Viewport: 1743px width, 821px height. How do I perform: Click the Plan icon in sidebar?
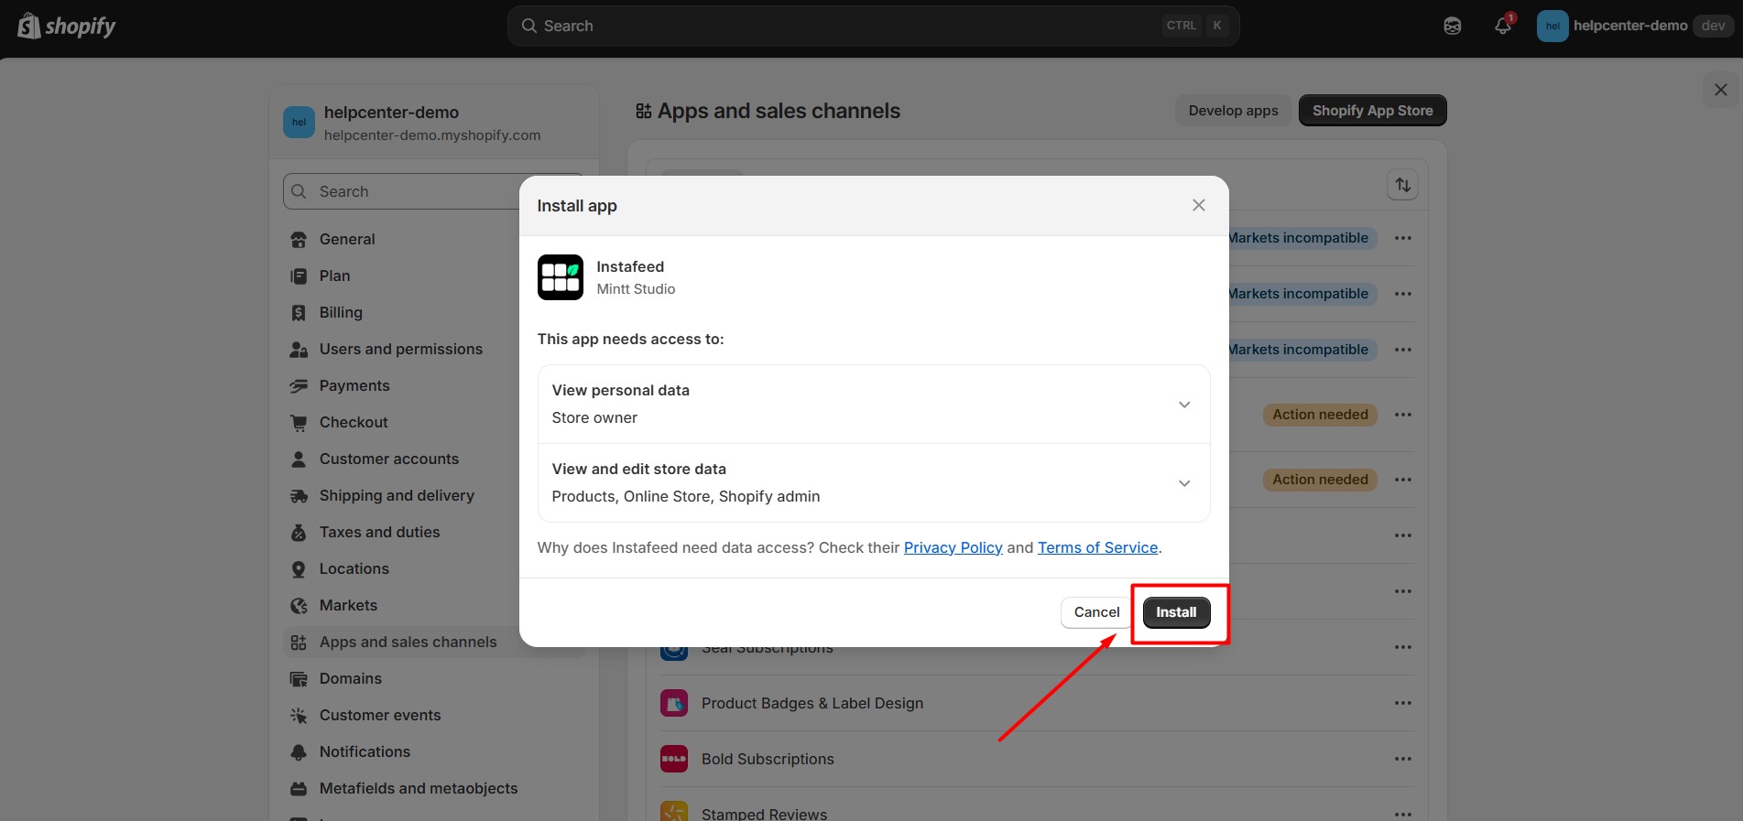tap(299, 276)
